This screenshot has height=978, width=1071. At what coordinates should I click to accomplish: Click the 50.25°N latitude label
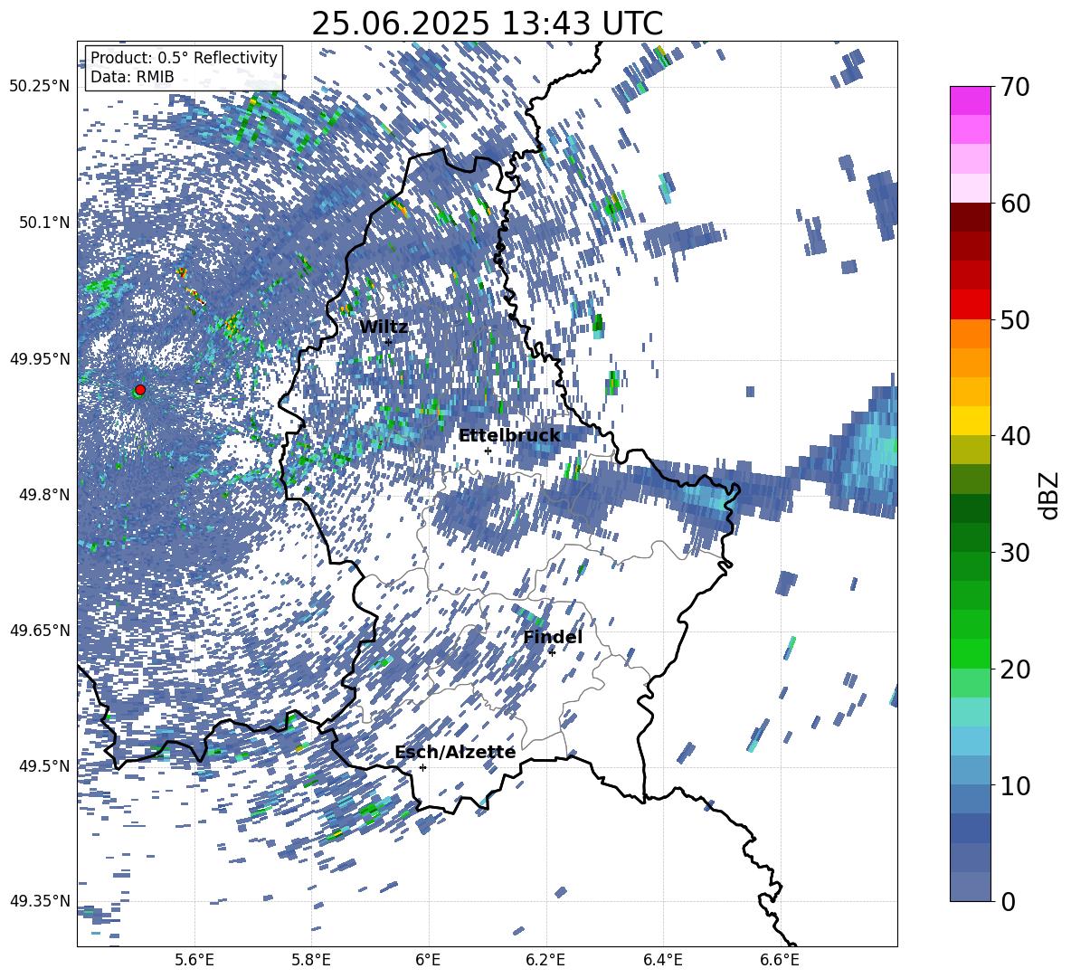[x=40, y=86]
